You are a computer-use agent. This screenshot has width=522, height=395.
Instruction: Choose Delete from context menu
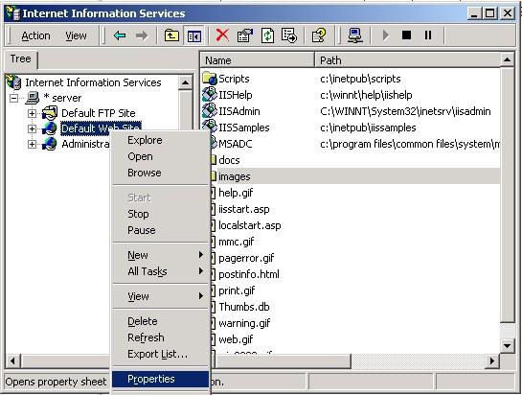(x=161, y=321)
